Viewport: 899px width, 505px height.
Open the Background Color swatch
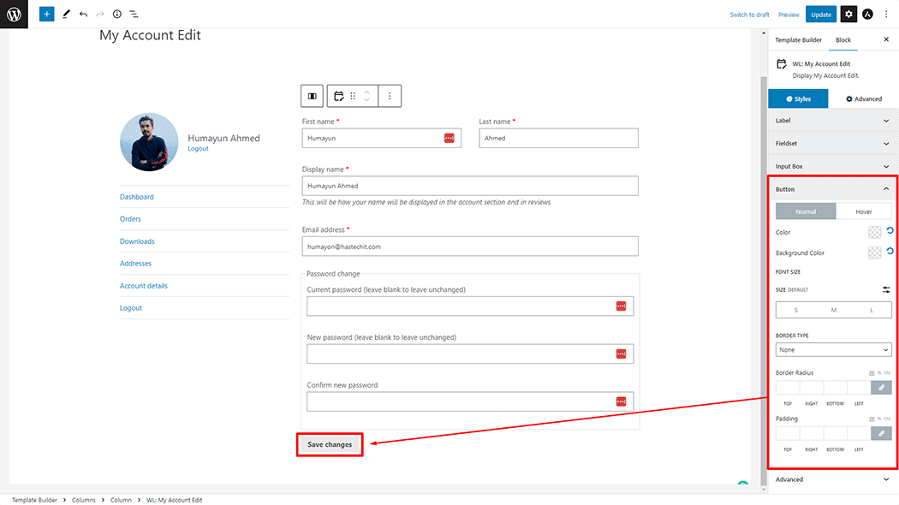[874, 253]
